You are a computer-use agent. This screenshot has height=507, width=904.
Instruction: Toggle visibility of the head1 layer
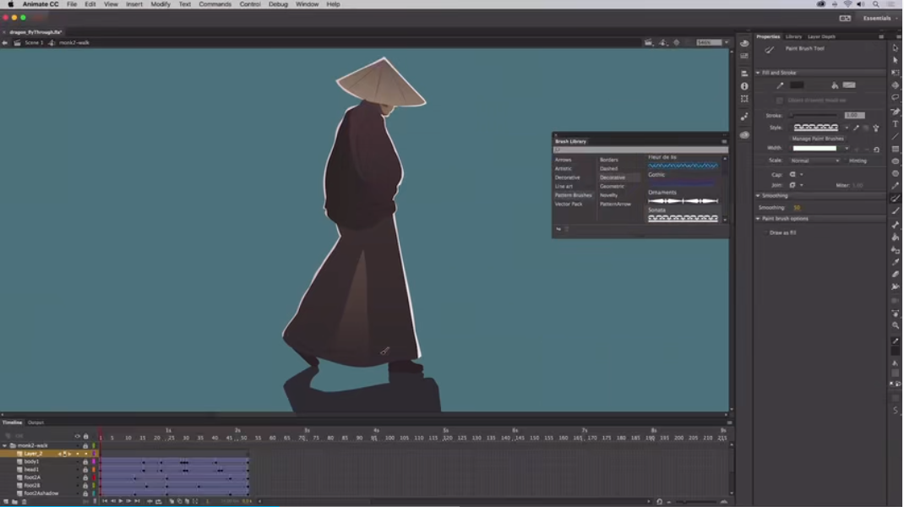(78, 469)
